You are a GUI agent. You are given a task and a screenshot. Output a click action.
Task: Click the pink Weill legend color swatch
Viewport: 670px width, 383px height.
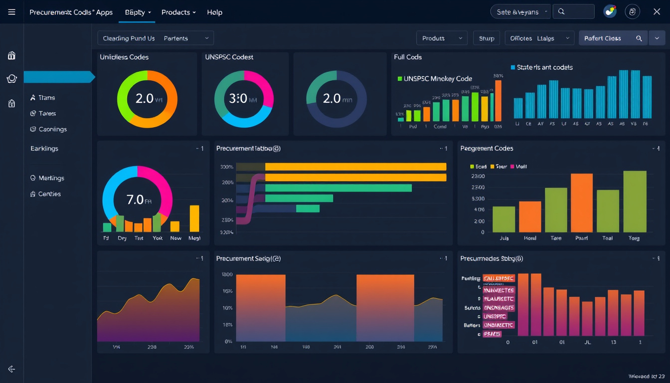[x=511, y=167]
